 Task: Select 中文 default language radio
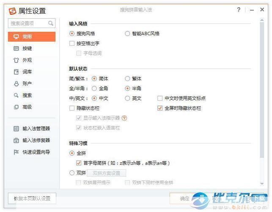point(94,98)
